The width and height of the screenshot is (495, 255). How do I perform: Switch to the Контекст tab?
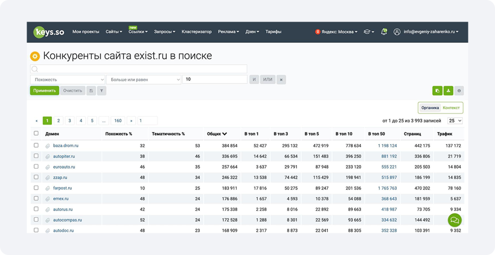(451, 107)
